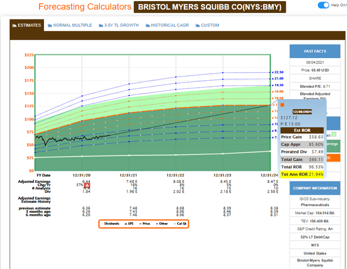The width and height of the screenshot is (347, 269).
Task: Toggle Price series in the legend
Action: 145,223
